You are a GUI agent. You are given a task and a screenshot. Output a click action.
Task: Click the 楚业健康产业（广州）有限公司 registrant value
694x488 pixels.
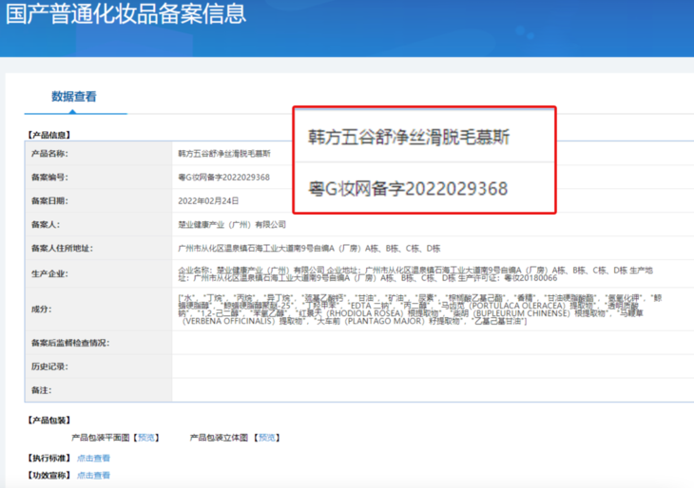232,225
